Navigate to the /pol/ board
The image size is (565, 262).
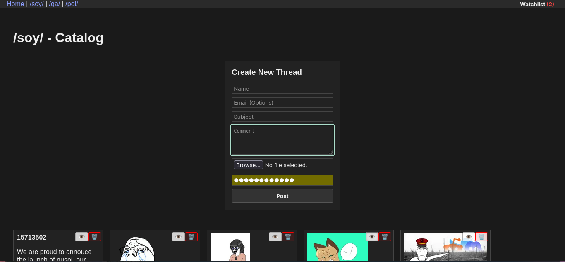(x=72, y=4)
